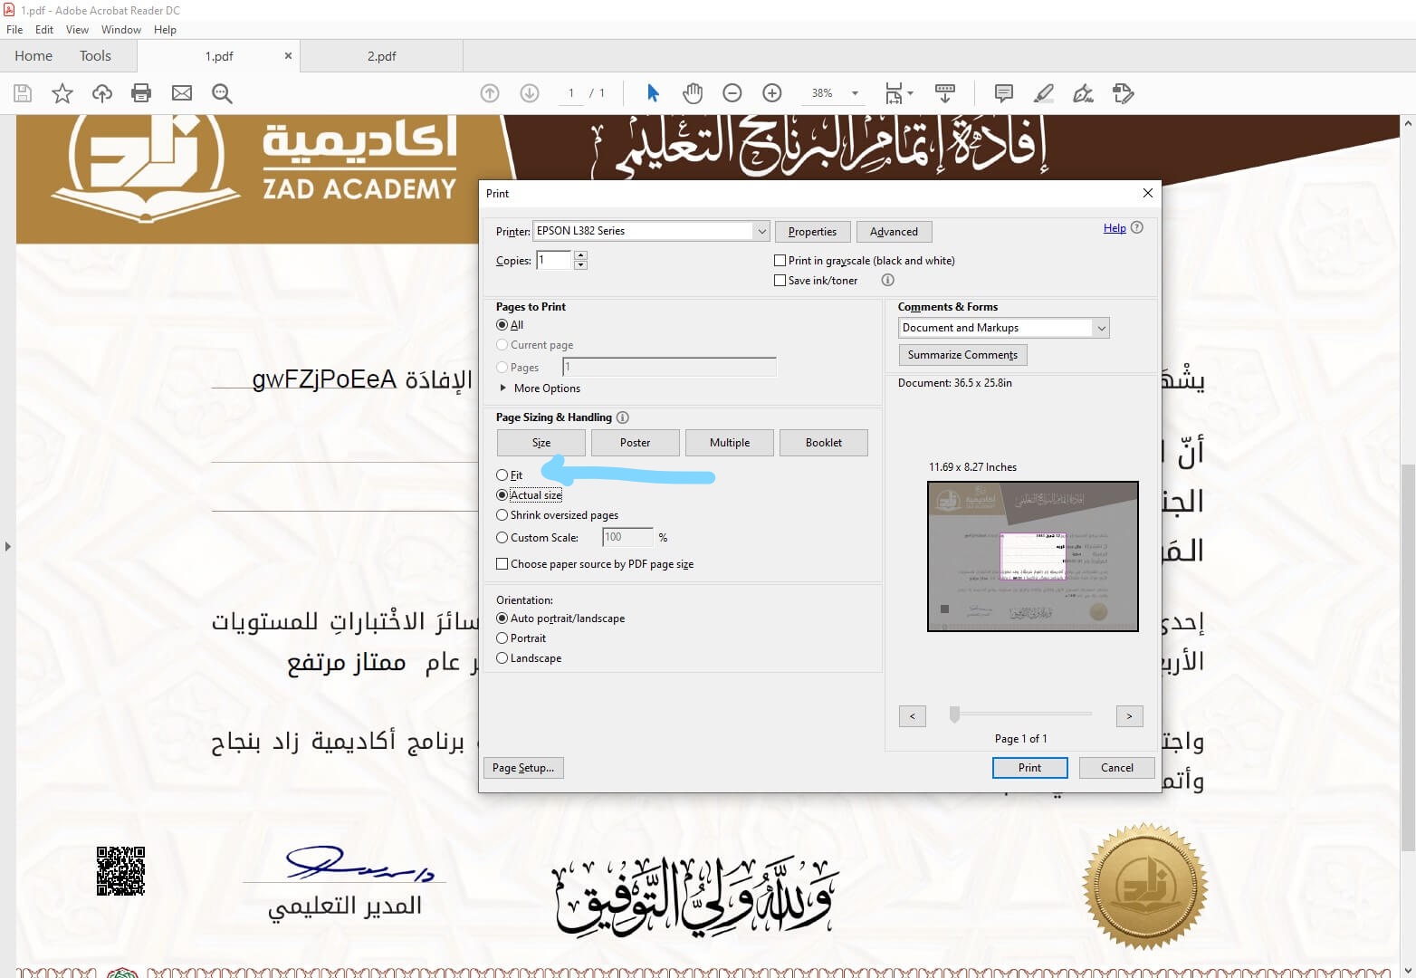Select the Fit radio button
Viewport: 1416px width, 978px height.
(502, 475)
